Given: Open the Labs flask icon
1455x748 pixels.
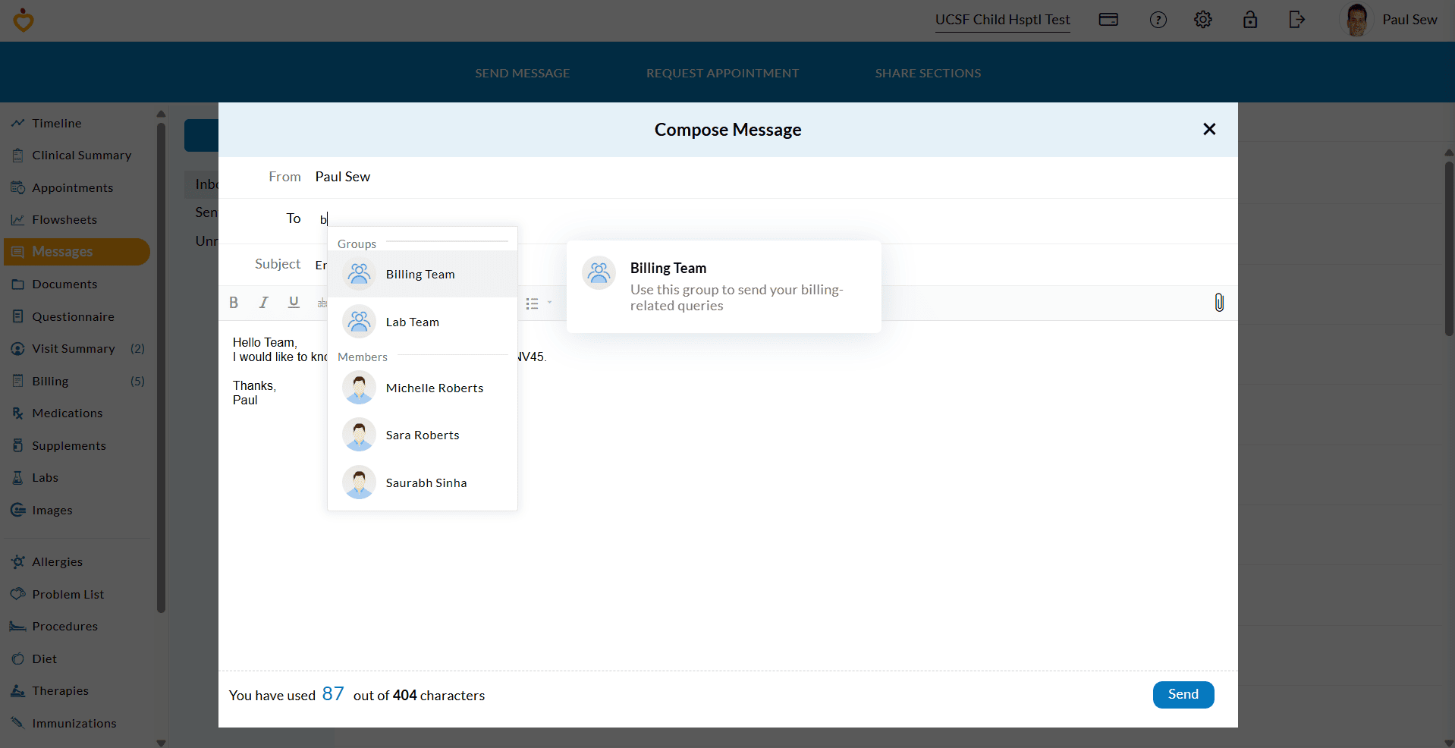Looking at the screenshot, I should coord(17,477).
